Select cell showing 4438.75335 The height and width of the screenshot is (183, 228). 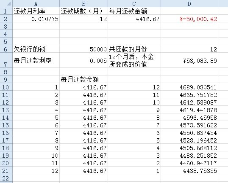189,170
